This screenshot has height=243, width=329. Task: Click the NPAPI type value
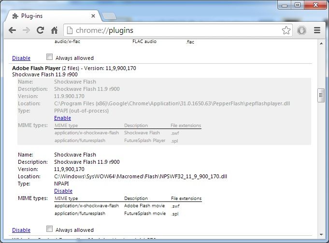click(x=61, y=184)
